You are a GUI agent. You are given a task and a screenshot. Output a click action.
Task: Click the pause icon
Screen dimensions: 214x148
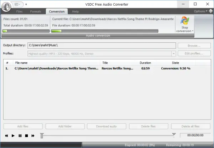(x=20, y=136)
